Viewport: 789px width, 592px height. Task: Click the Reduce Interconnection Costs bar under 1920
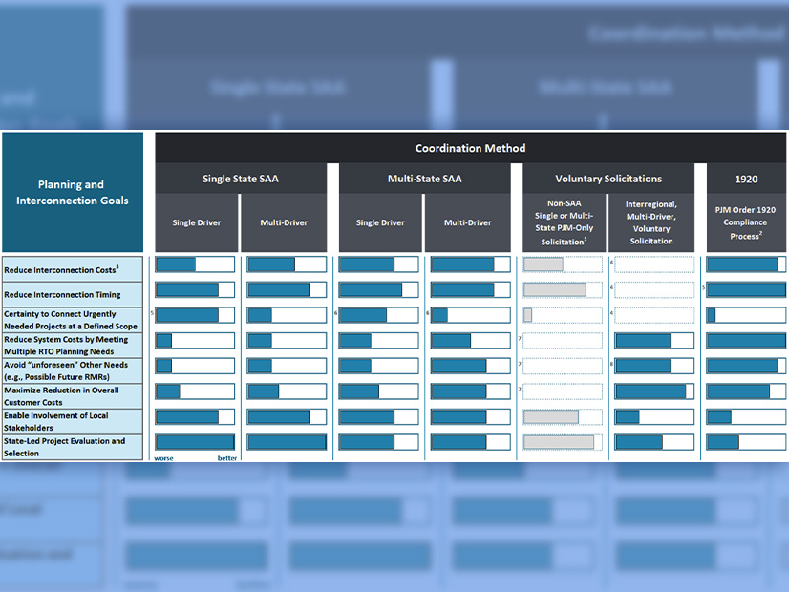pos(746,264)
